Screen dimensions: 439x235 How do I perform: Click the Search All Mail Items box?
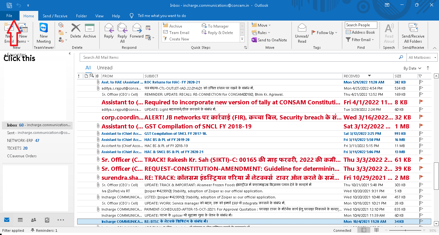coord(239,57)
